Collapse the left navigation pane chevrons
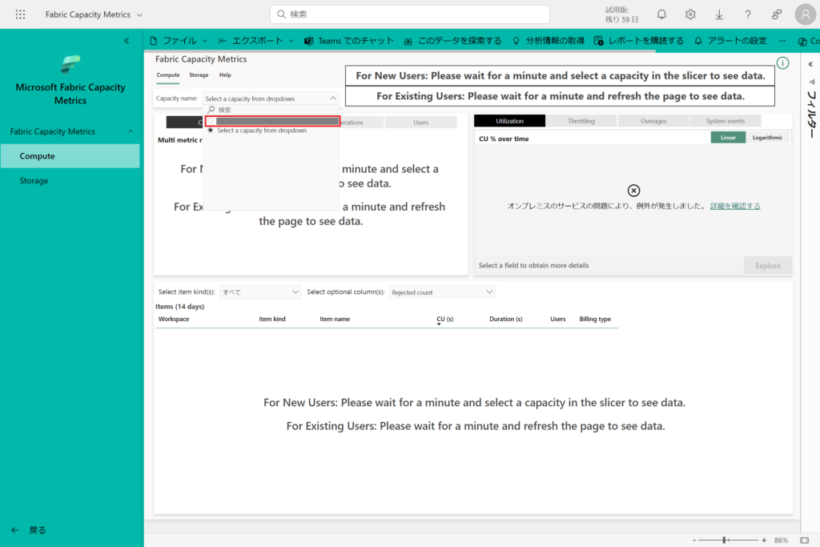The image size is (820, 547). click(127, 40)
